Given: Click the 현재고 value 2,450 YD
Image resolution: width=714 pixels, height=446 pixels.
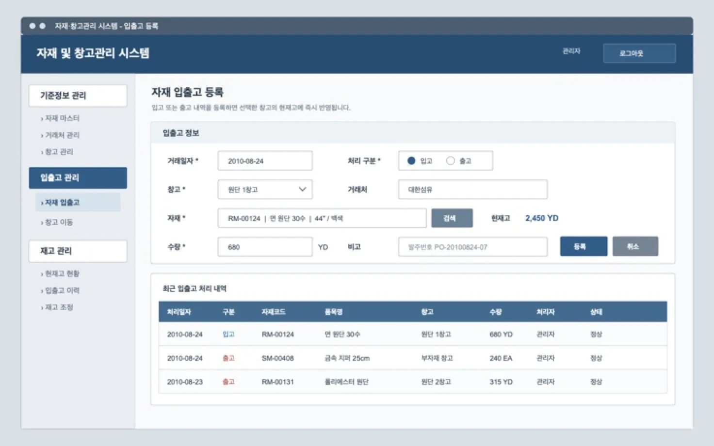Looking at the screenshot, I should pos(542,218).
